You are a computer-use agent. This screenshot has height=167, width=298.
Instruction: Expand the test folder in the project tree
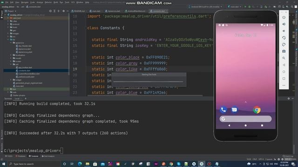(x=8, y=89)
